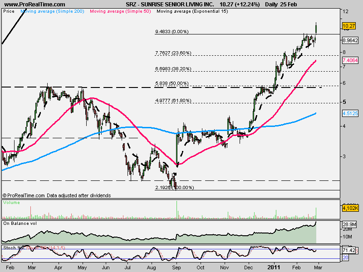Select the Daily timeframe label in header
Screen dimensions: 363x272
[271, 5]
